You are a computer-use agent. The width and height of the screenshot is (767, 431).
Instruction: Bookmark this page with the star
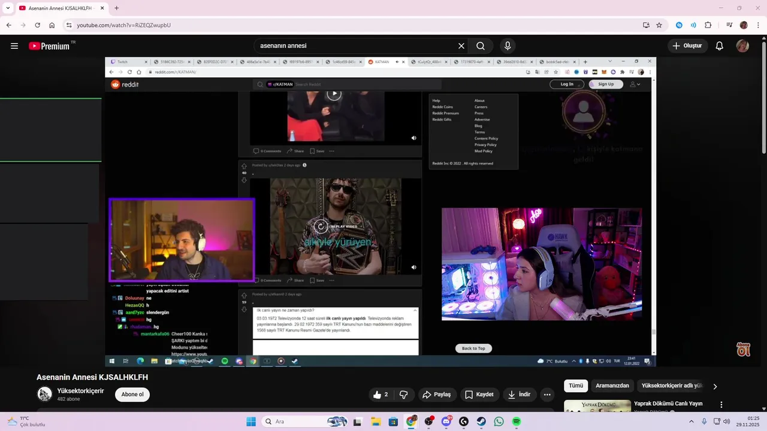point(659,25)
